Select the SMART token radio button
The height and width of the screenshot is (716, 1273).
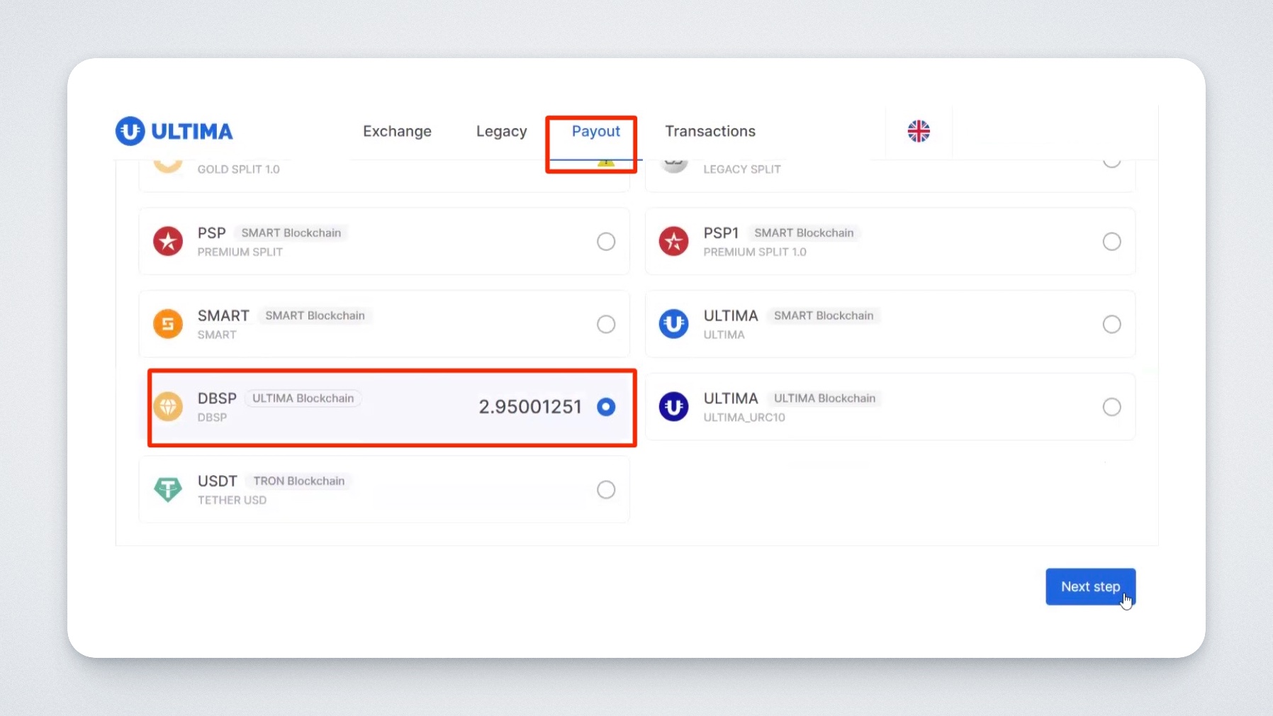[x=606, y=325]
